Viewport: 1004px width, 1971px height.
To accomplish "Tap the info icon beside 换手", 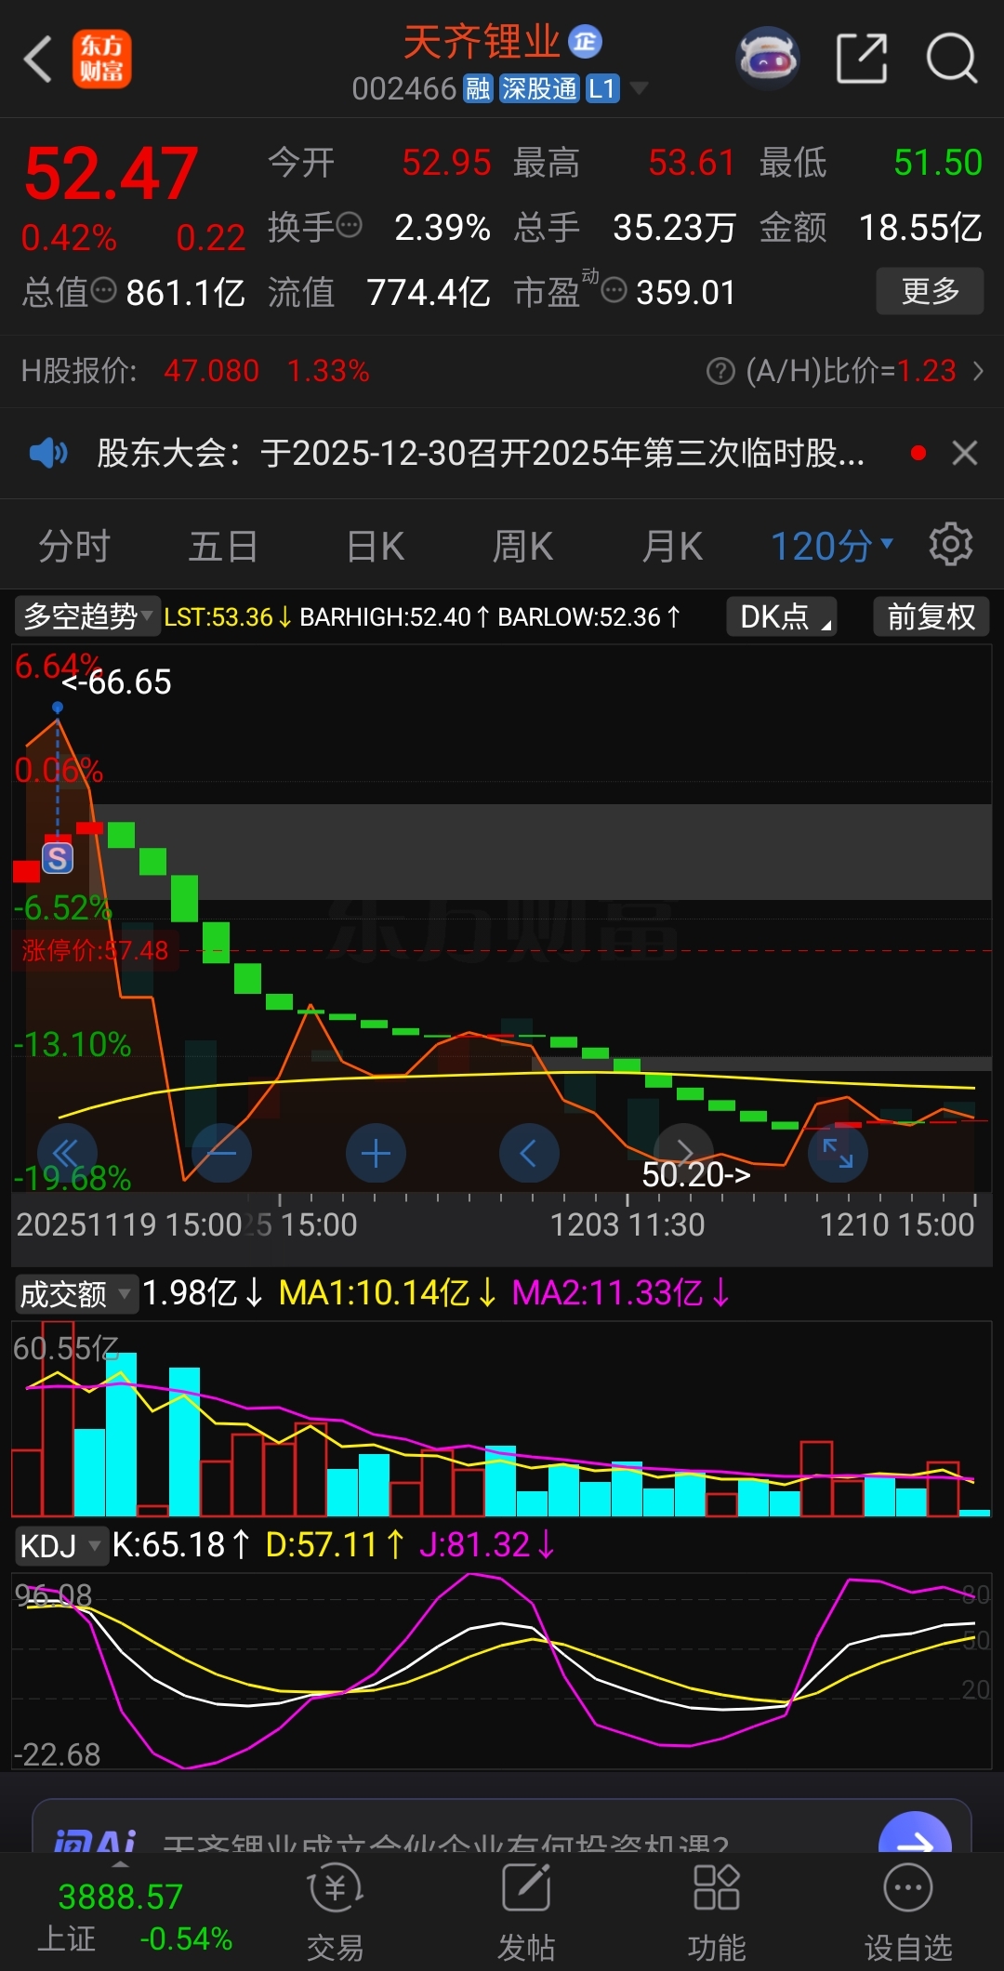I will coord(350,225).
